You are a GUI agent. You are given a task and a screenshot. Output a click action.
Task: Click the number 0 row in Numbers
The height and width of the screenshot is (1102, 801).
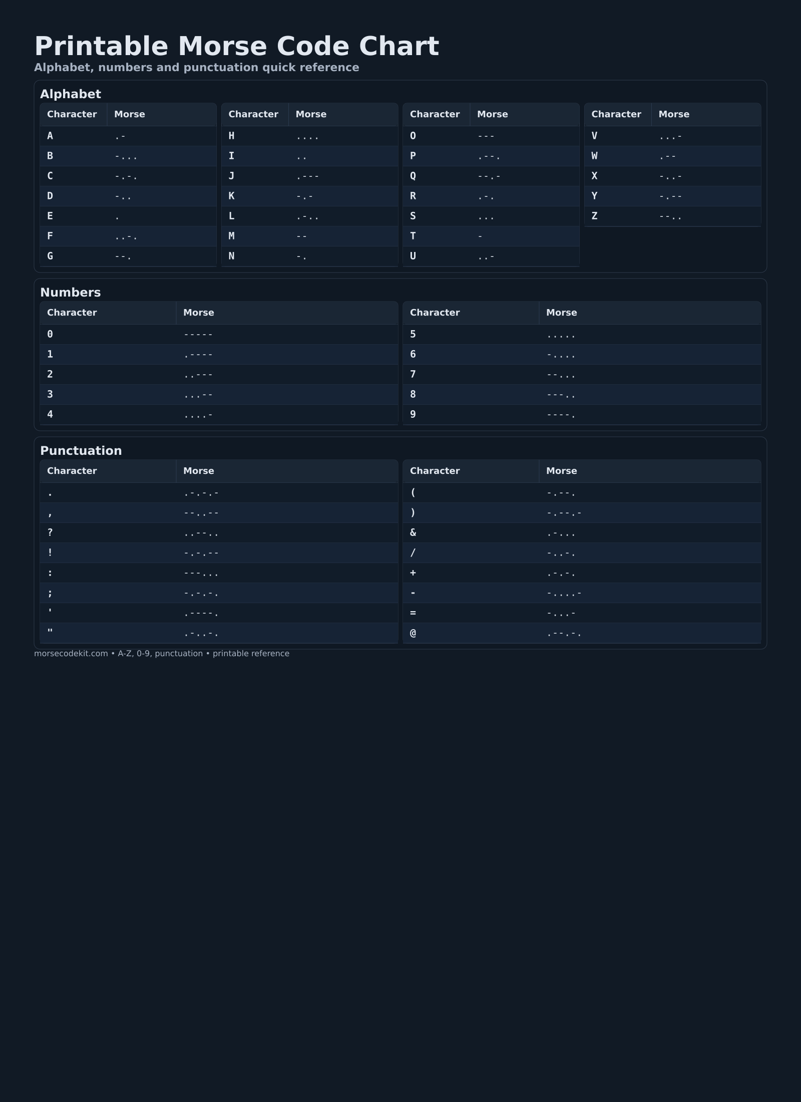point(219,334)
